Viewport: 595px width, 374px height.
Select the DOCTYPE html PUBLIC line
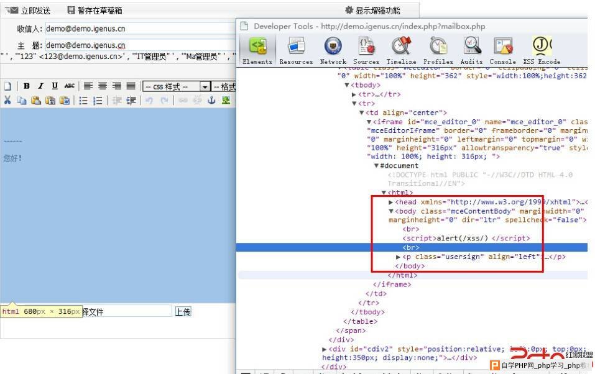coord(480,179)
